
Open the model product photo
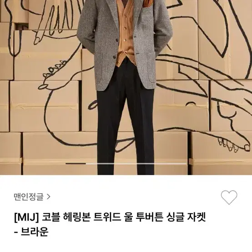tap(126, 87)
